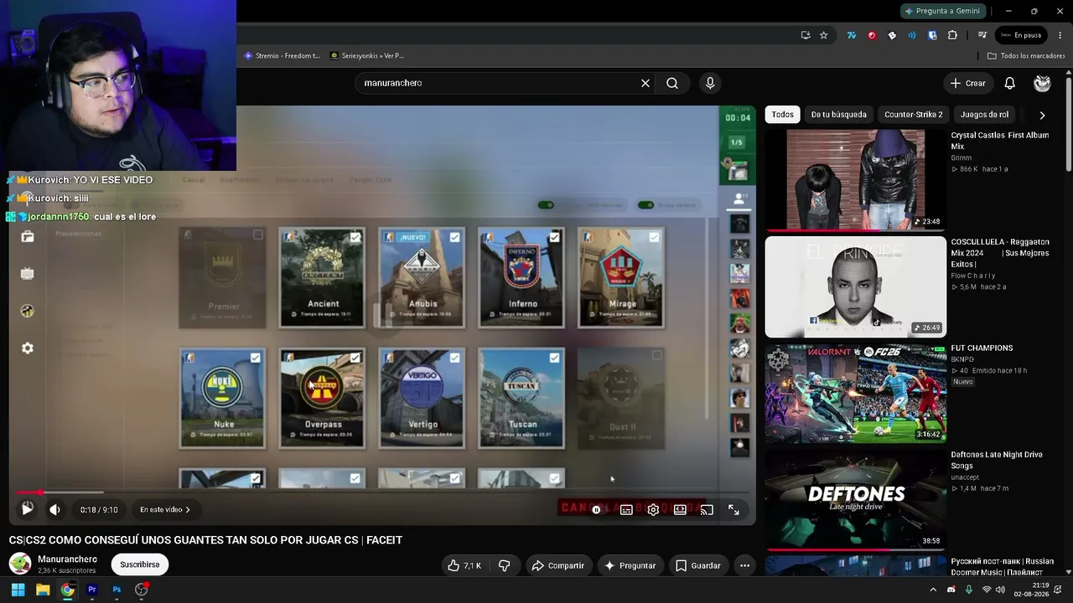Toggle the Overpass map checkbox in the video
This screenshot has height=603, width=1073.
pos(355,358)
